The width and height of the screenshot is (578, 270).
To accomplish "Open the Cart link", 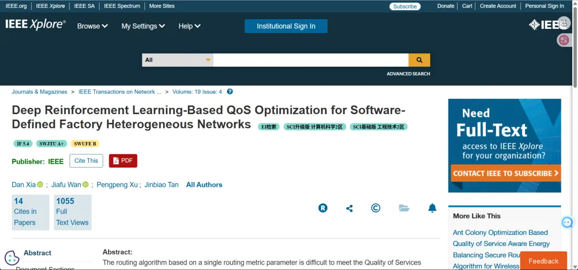I will (467, 6).
